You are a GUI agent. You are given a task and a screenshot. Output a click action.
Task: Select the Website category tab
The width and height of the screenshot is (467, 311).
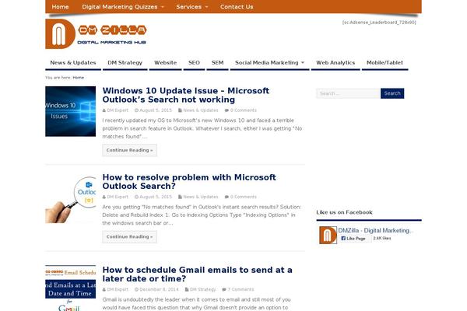(165, 63)
